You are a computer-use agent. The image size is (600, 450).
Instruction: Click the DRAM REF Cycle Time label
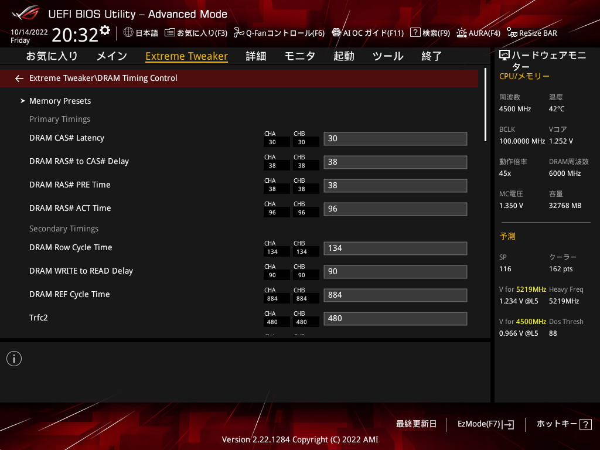70,294
